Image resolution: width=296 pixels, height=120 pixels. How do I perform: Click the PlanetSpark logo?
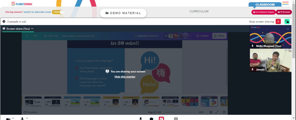pyautogui.click(x=22, y=4)
